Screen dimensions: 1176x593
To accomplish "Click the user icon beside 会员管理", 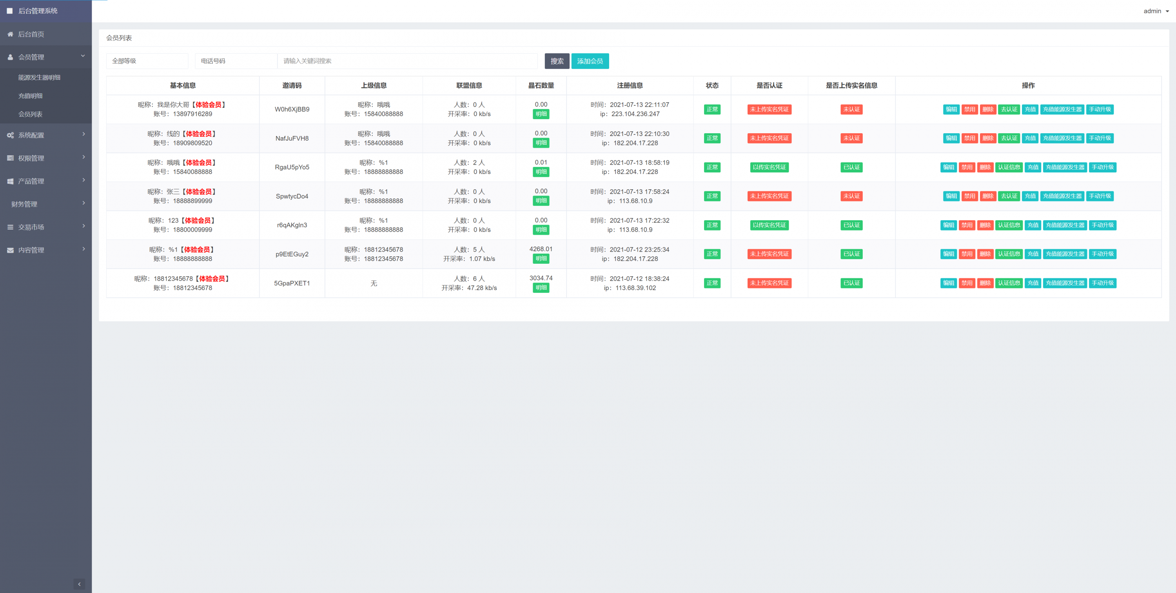I will pyautogui.click(x=10, y=57).
